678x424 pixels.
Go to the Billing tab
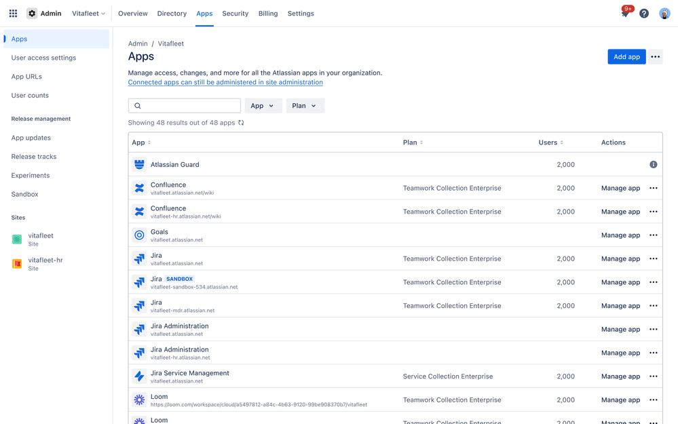click(x=268, y=14)
